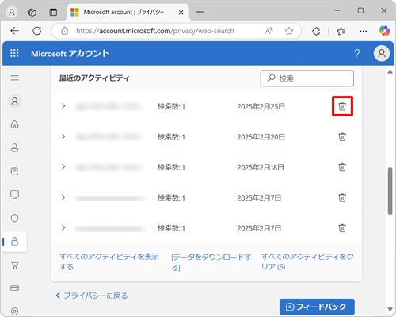Open the Copilot icon
The height and width of the screenshot is (317, 396).
(384, 31)
